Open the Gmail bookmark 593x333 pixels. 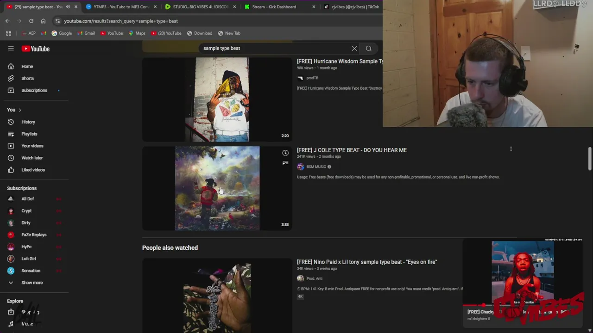86,33
